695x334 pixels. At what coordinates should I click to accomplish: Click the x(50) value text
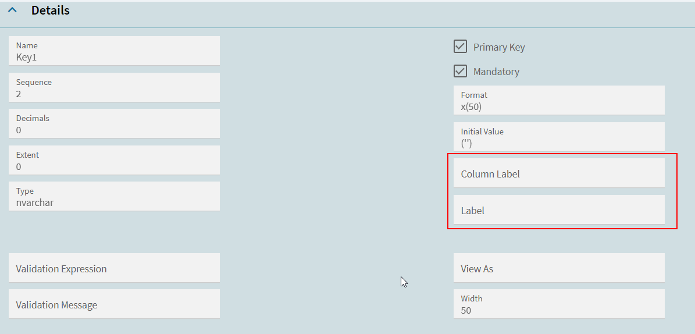[471, 106]
